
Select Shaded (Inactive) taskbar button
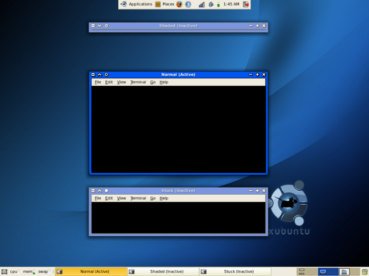pyautogui.click(x=163, y=272)
